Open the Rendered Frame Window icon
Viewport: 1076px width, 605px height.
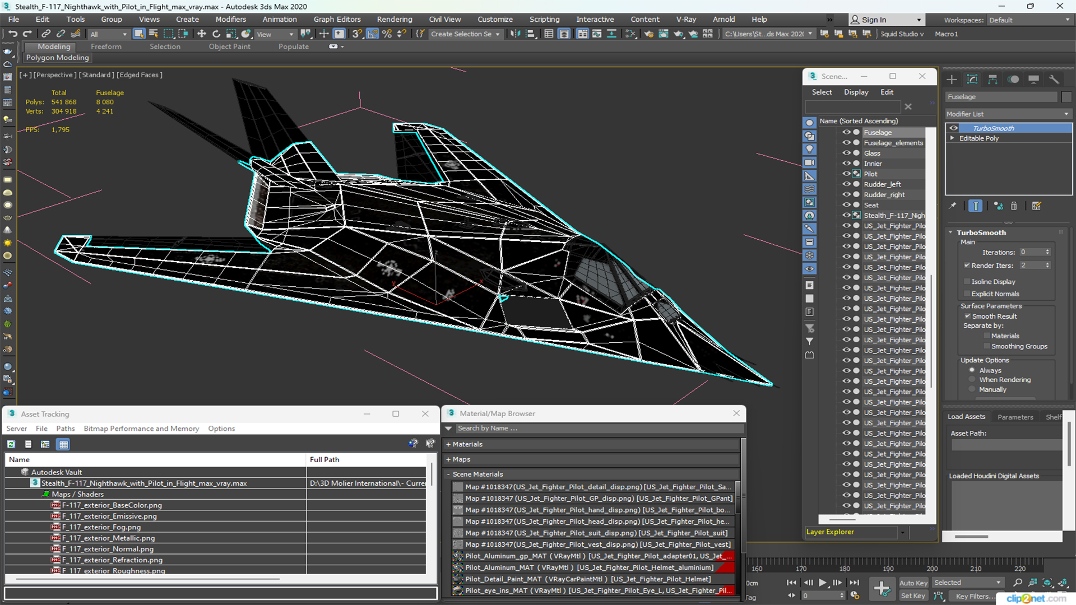[664, 34]
